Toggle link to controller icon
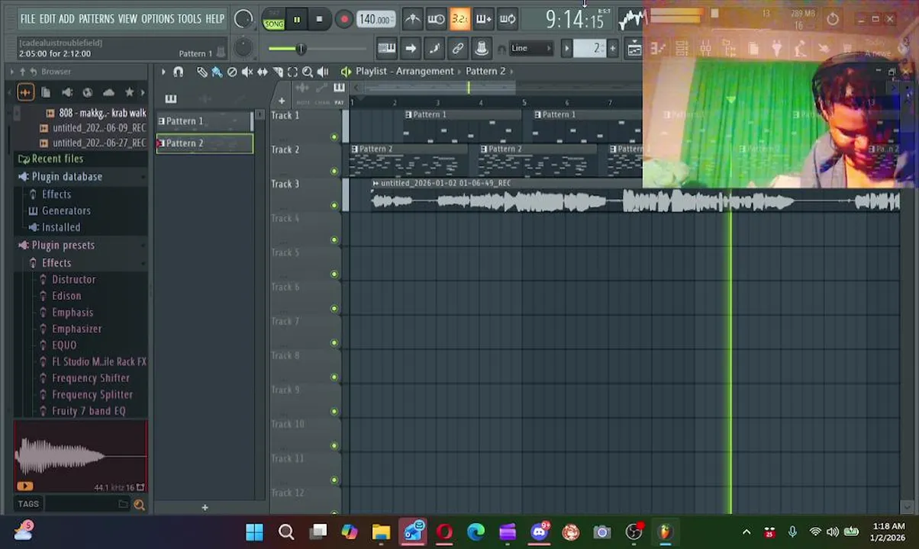This screenshot has height=549, width=919. point(458,49)
